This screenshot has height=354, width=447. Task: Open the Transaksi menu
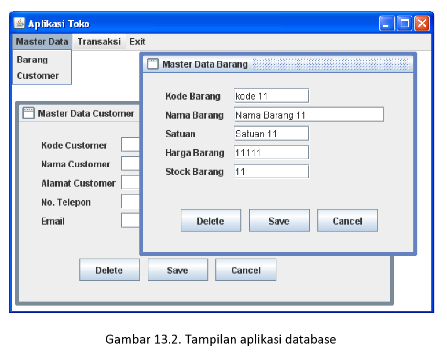[99, 42]
